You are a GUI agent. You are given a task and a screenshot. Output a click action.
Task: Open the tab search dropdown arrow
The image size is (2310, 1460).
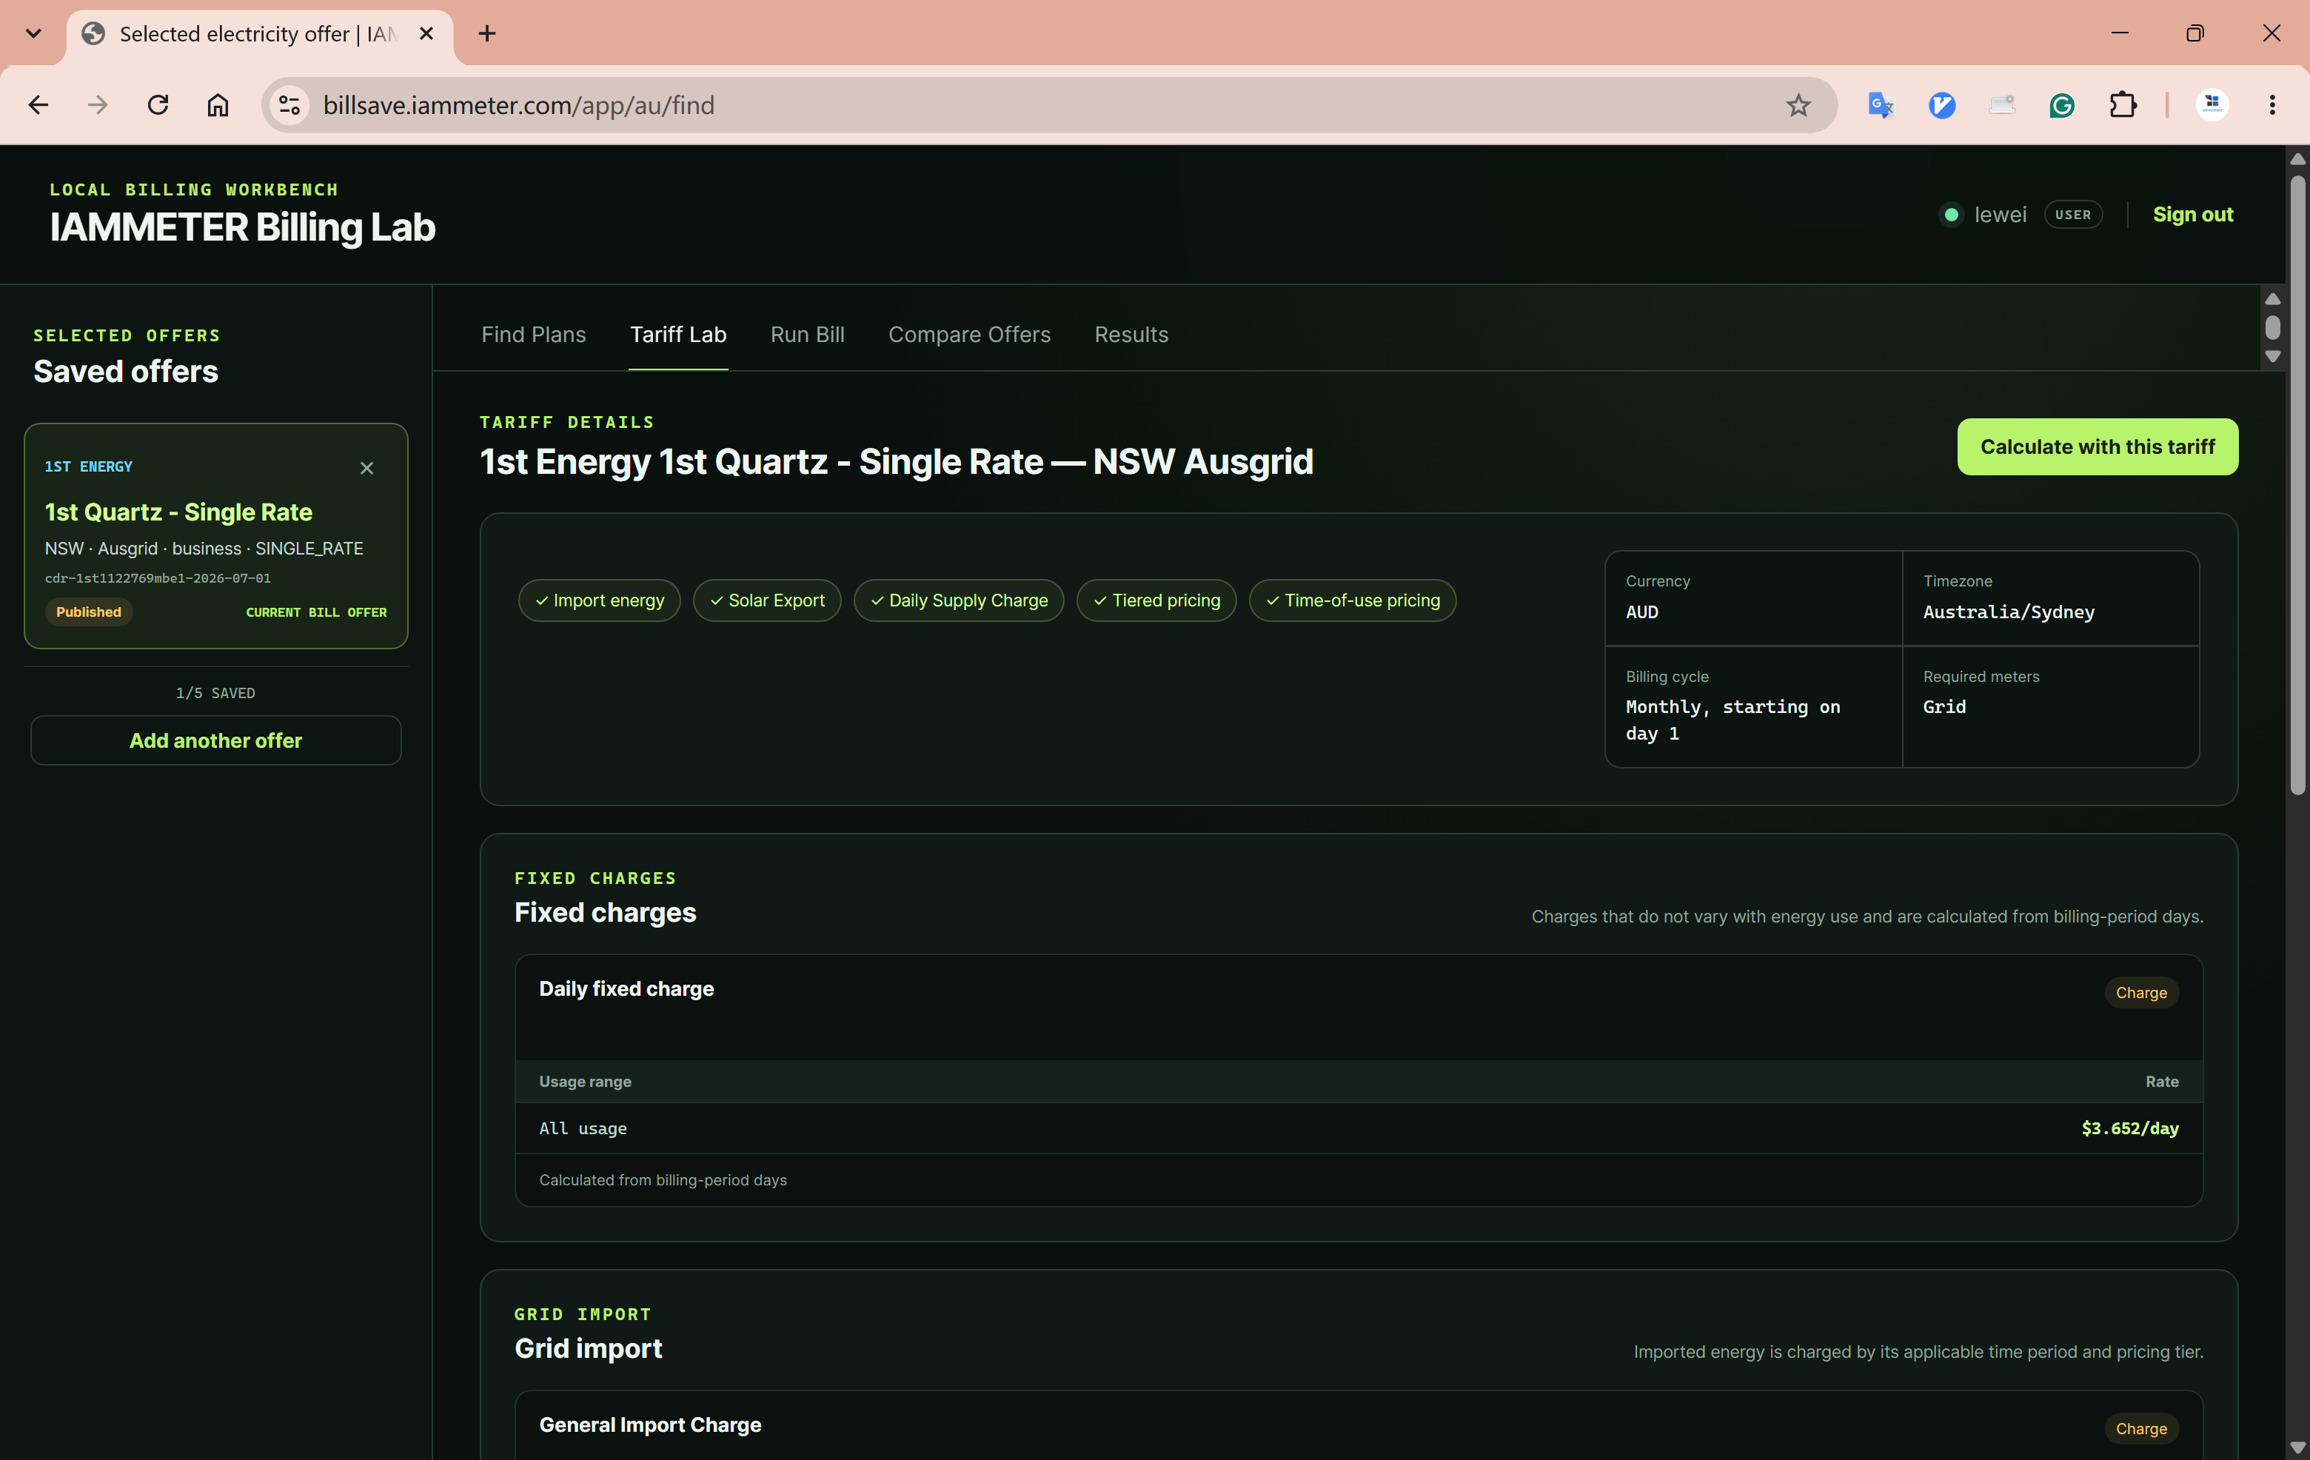click(x=33, y=33)
